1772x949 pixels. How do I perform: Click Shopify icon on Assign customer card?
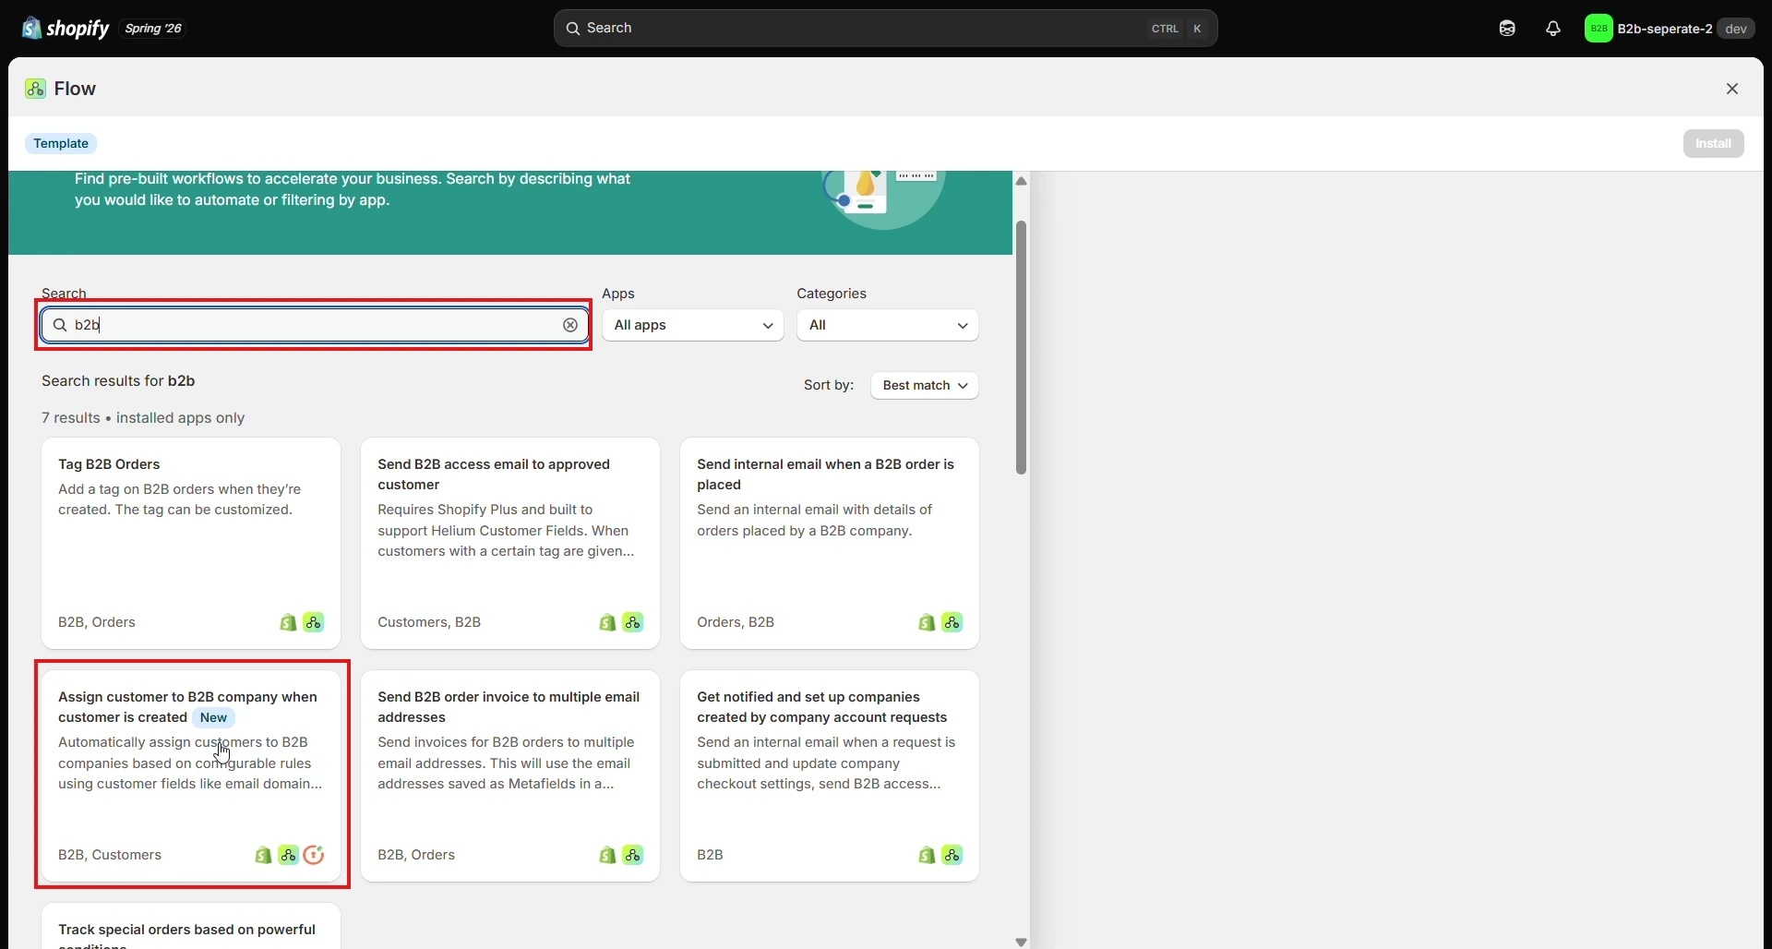pyautogui.click(x=263, y=855)
